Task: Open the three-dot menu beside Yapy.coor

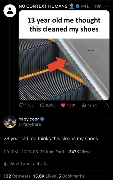Action: 107,119
